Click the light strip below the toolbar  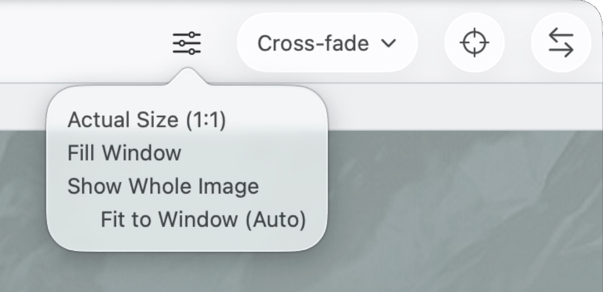[464, 107]
